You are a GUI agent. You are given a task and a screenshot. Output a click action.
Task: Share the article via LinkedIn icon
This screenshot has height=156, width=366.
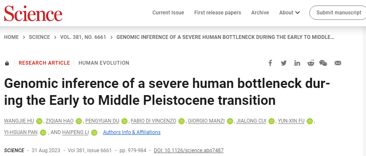[297, 63]
